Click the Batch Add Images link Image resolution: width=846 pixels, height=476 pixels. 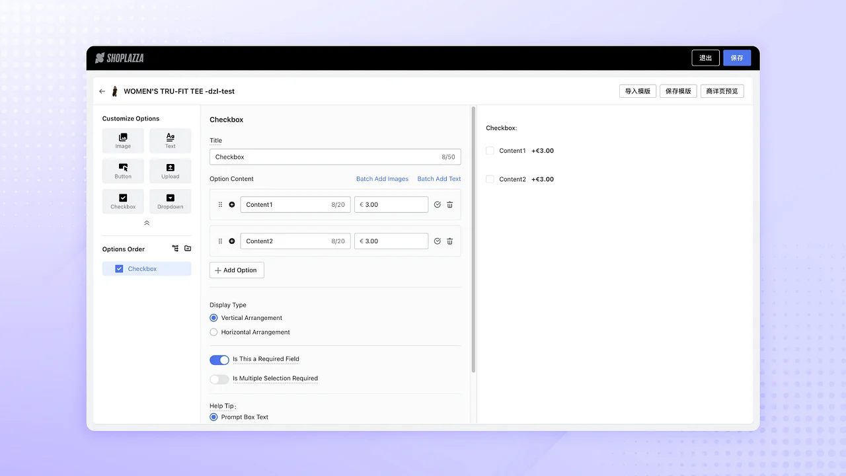382,178
